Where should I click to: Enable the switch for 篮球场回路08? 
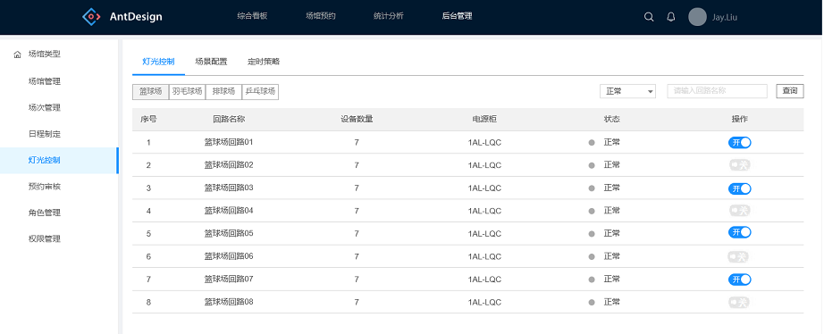point(739,303)
